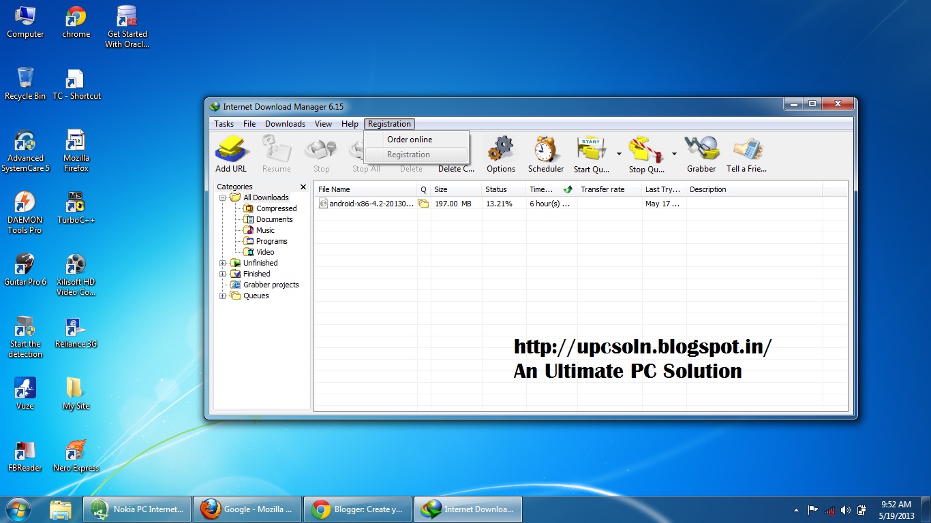Expand the Unfinished category
Image resolution: width=931 pixels, height=523 pixels.
[x=223, y=263]
